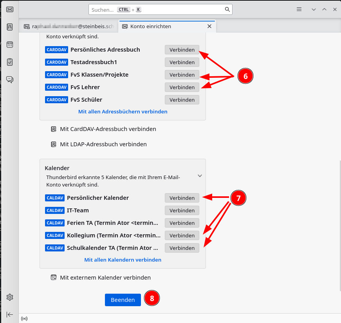Switch to the steinbeis mail tab
This screenshot has height=323, width=341.
(x=69, y=27)
